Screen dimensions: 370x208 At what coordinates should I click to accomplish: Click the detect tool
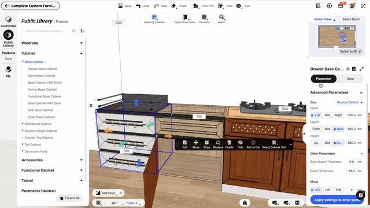pos(221,19)
